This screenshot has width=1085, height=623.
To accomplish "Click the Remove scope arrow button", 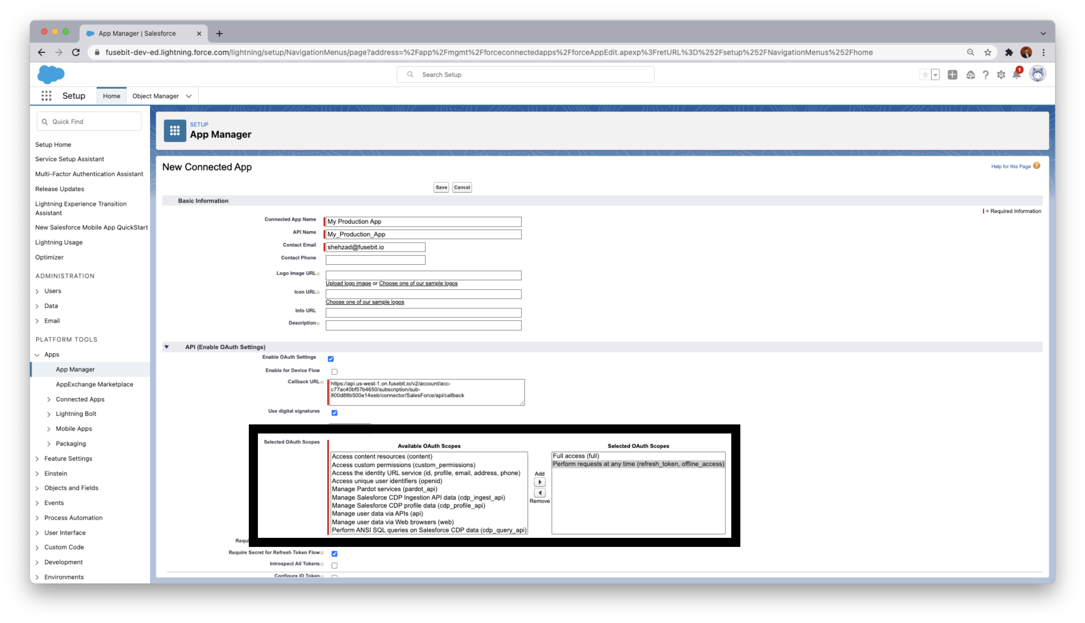I will coord(540,493).
